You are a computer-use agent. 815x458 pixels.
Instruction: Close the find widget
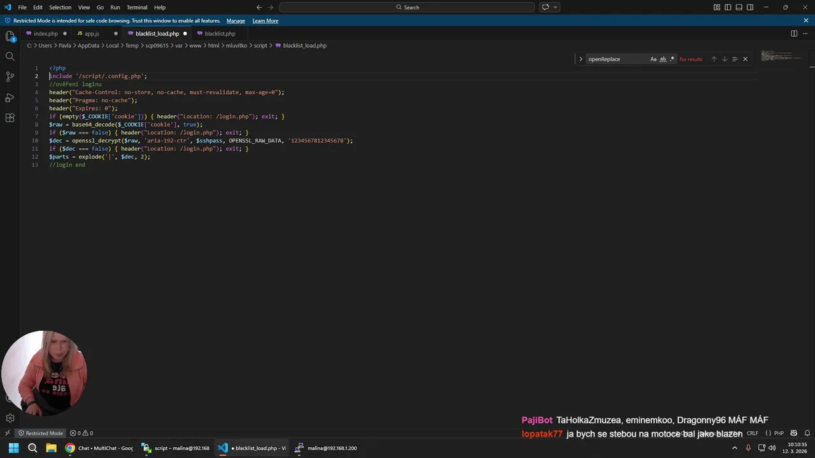pos(745,59)
